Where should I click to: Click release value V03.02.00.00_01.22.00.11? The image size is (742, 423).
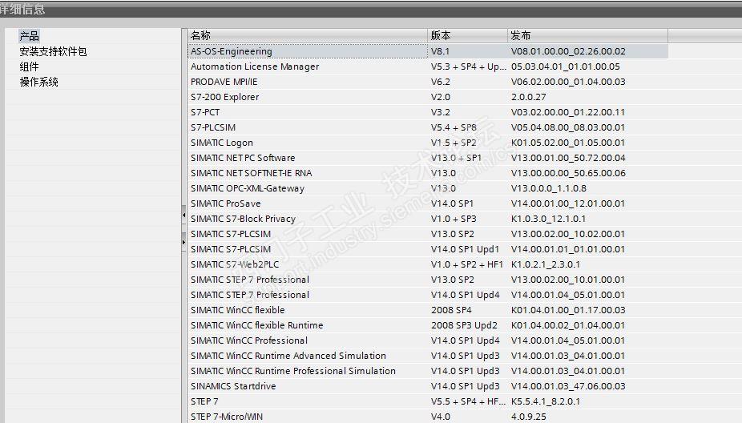(568, 112)
